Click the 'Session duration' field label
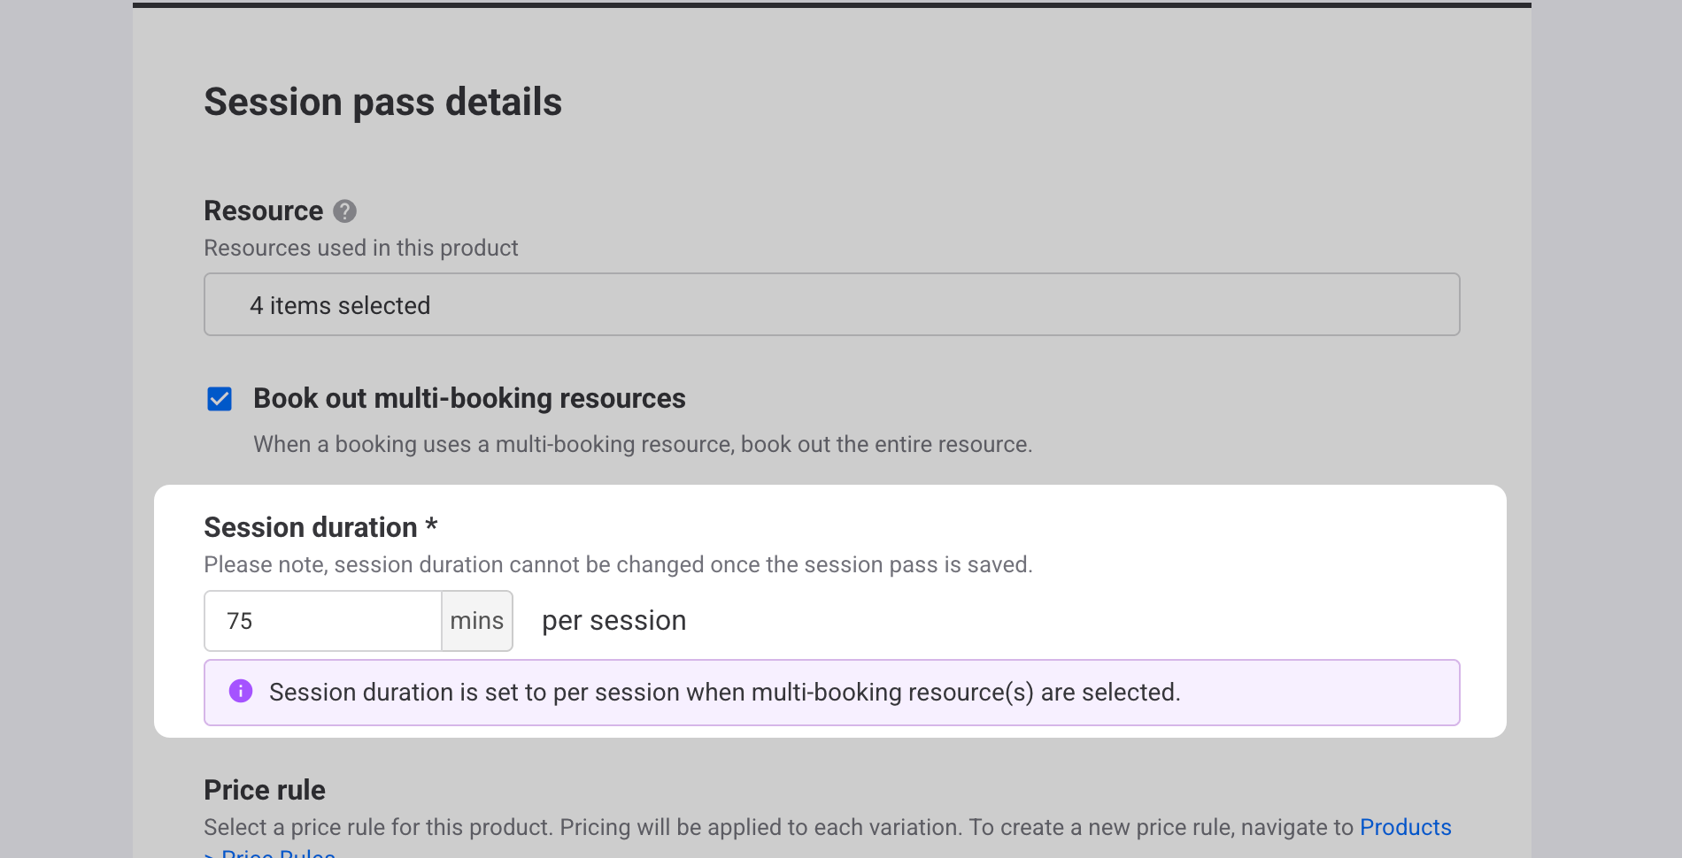 310,527
